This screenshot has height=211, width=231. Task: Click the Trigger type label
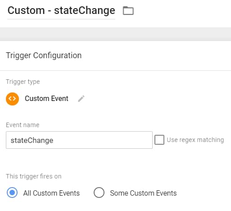pyautogui.click(x=23, y=82)
